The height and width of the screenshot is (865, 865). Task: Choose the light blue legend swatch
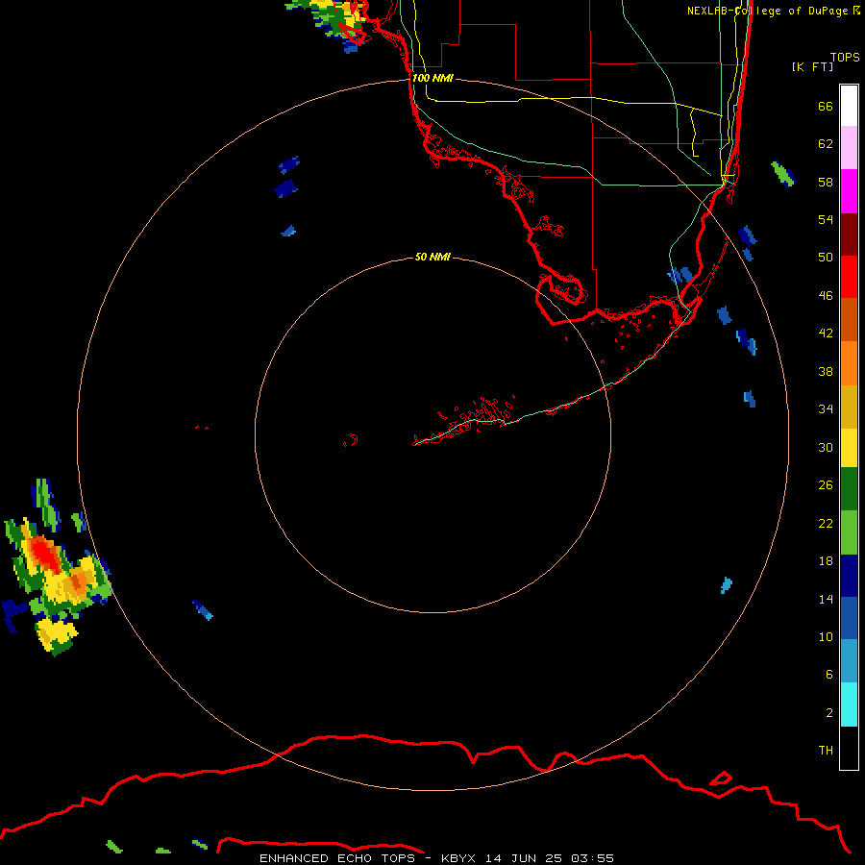click(849, 661)
